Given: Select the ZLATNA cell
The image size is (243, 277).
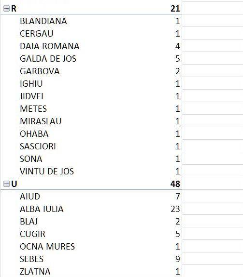Looking at the screenshot, I should 35,272.
